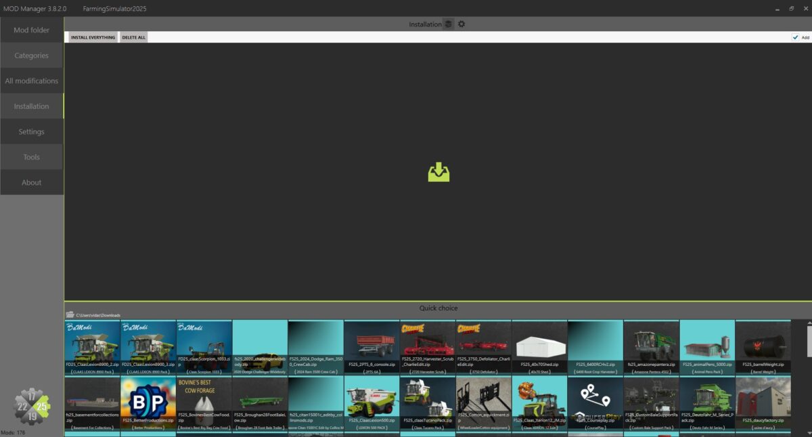Click the DELETE ALL button
The image size is (812, 437).
tap(133, 37)
